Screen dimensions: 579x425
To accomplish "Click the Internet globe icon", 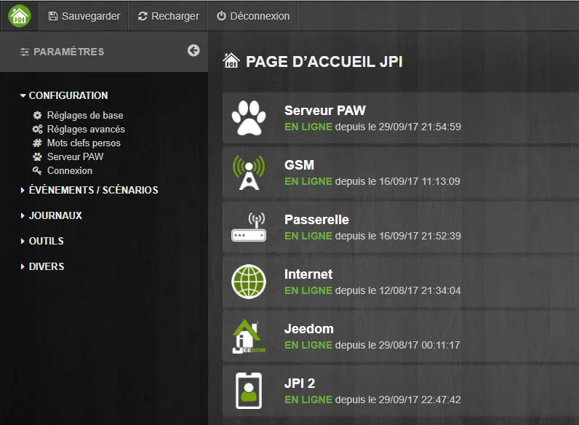I will pyautogui.click(x=249, y=282).
